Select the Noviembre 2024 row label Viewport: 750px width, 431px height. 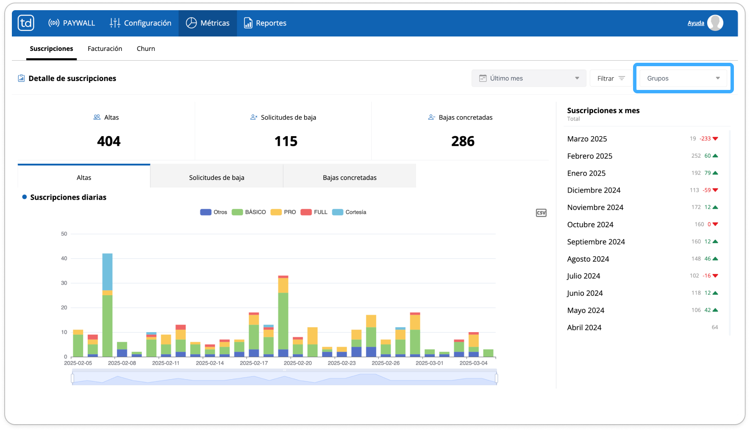(595, 207)
